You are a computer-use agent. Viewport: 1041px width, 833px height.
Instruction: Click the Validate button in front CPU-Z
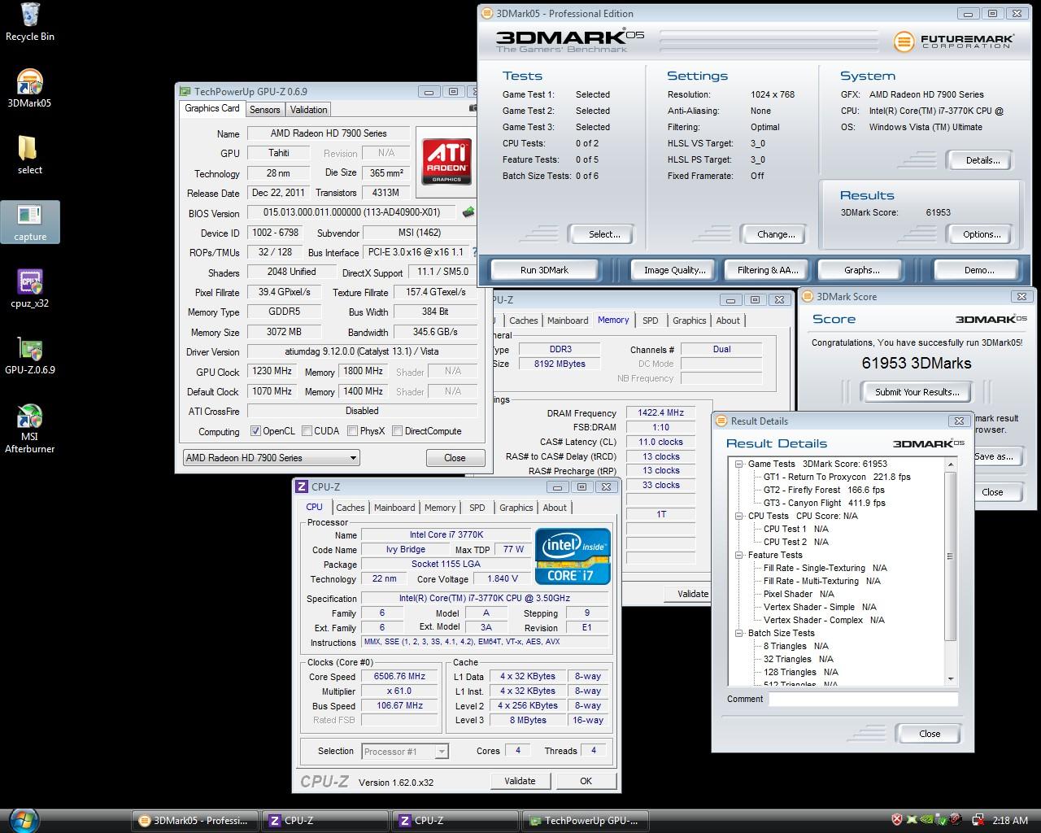point(520,781)
